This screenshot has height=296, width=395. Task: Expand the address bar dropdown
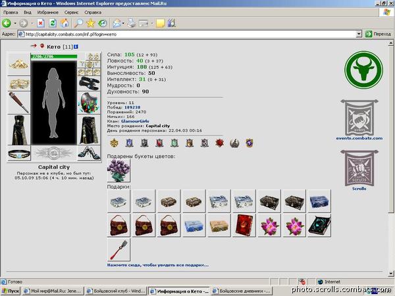(359, 34)
